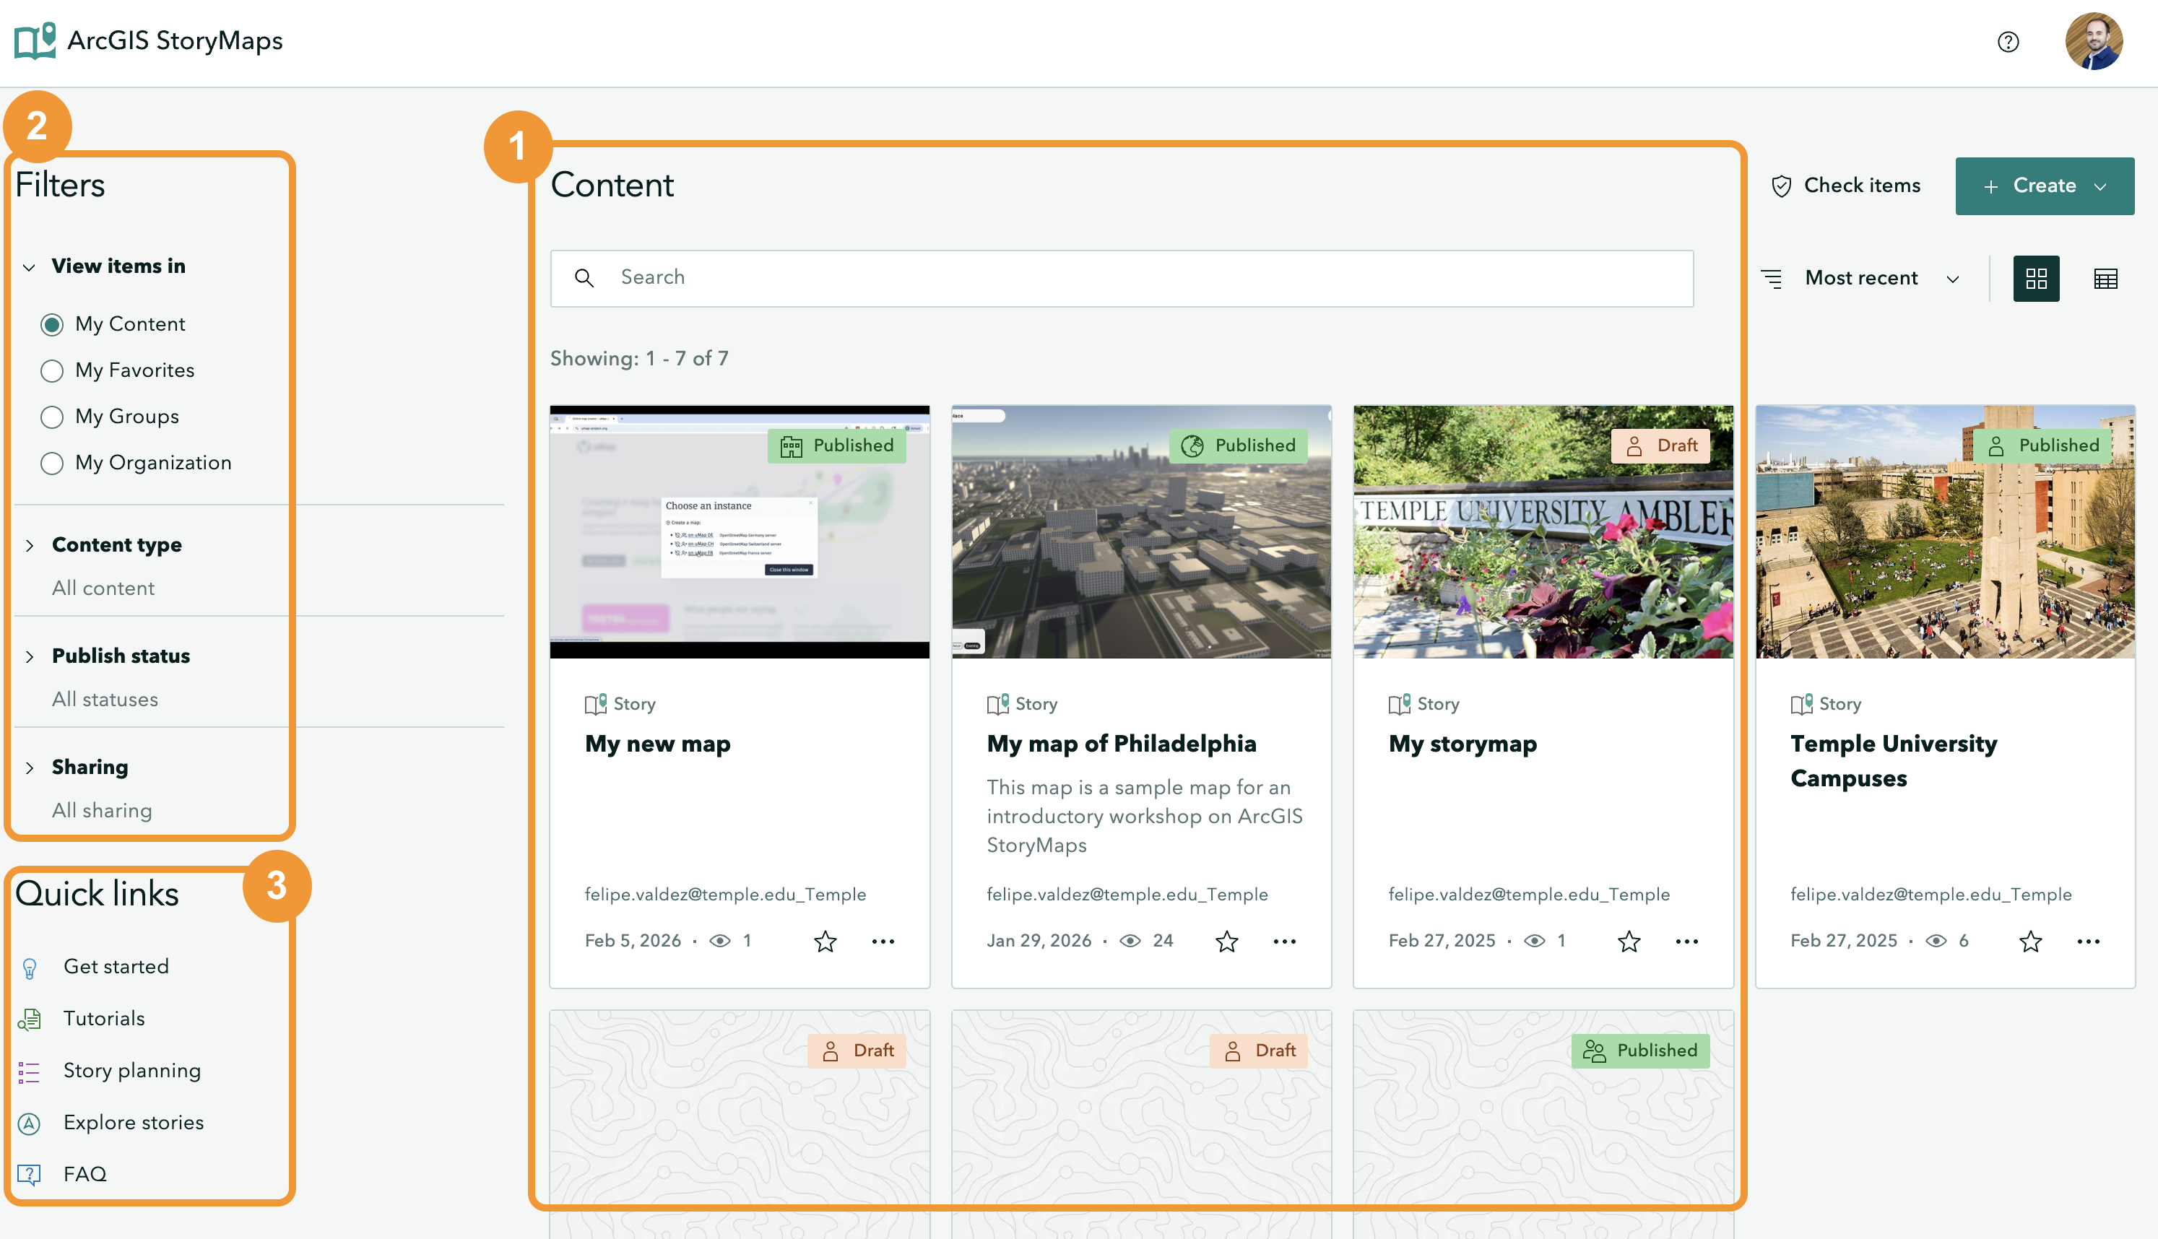2158x1239 pixels.
Task: Open the My new map story title
Action: [658, 744]
